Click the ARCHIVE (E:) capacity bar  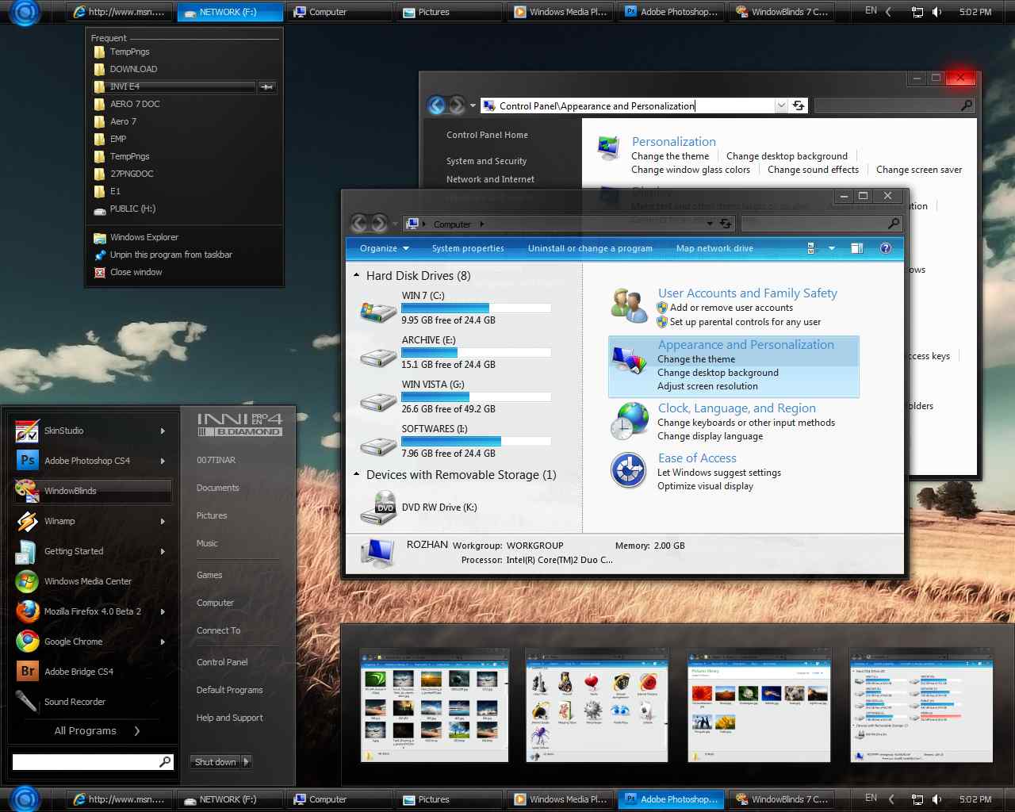pos(476,353)
